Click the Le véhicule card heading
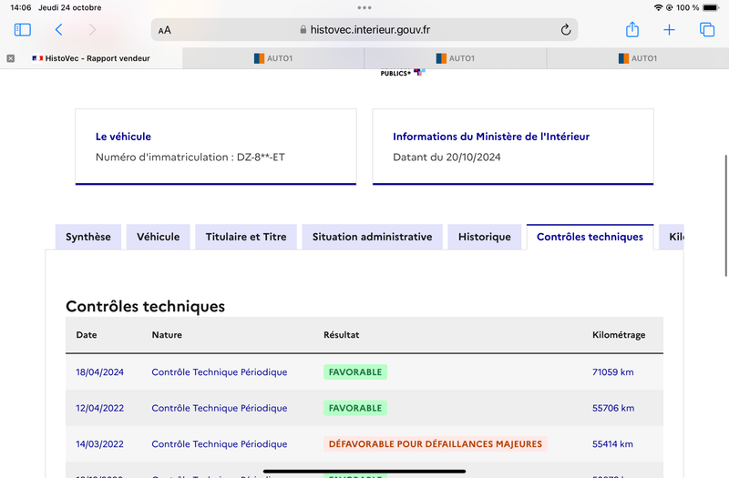 [x=123, y=137]
